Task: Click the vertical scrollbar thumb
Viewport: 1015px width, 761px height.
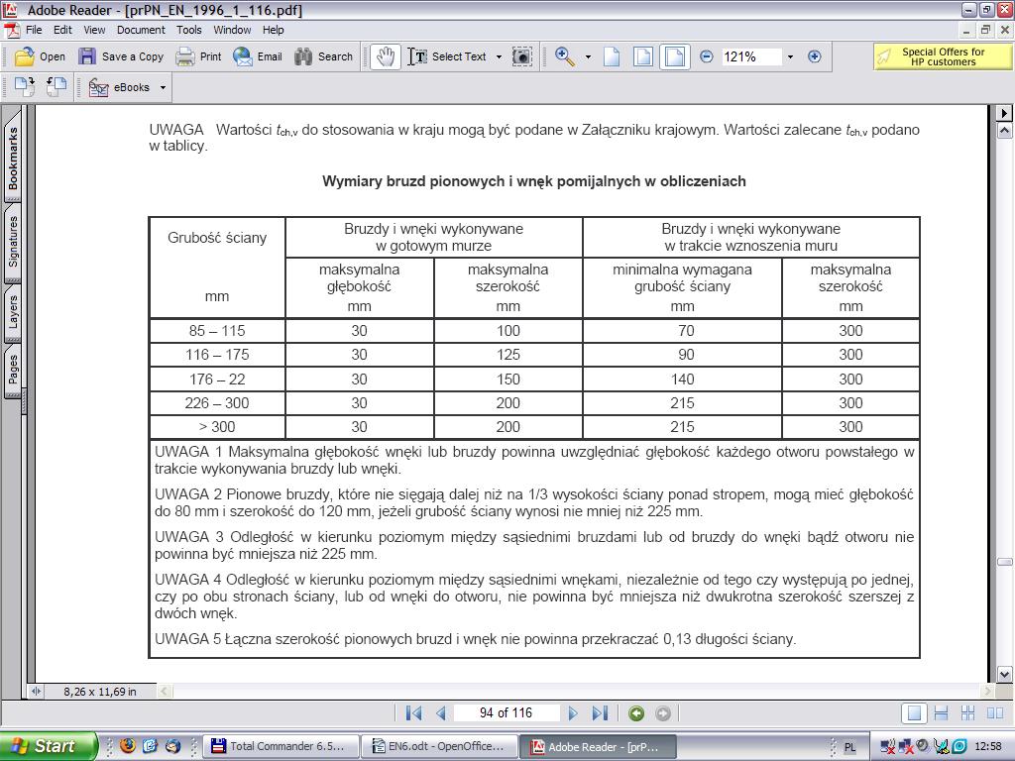Action: point(1005,562)
